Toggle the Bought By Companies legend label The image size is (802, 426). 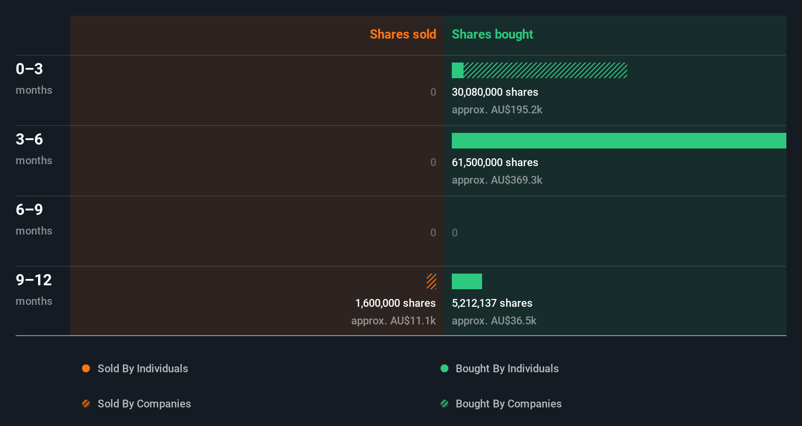click(508, 404)
